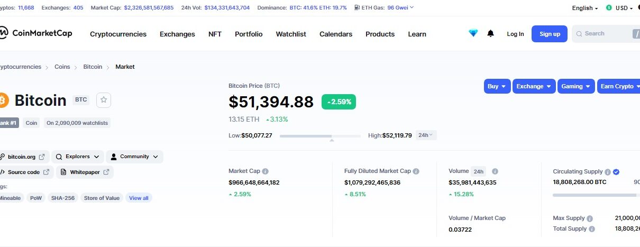Click the external link icon beside Source code
The height and width of the screenshot is (247, 640).
pos(46,172)
